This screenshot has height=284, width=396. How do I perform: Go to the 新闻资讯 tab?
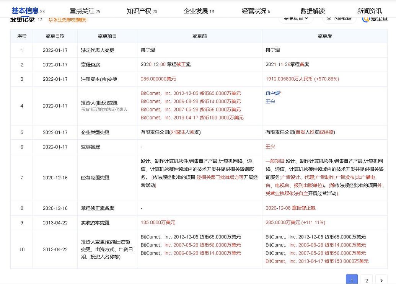point(369,11)
